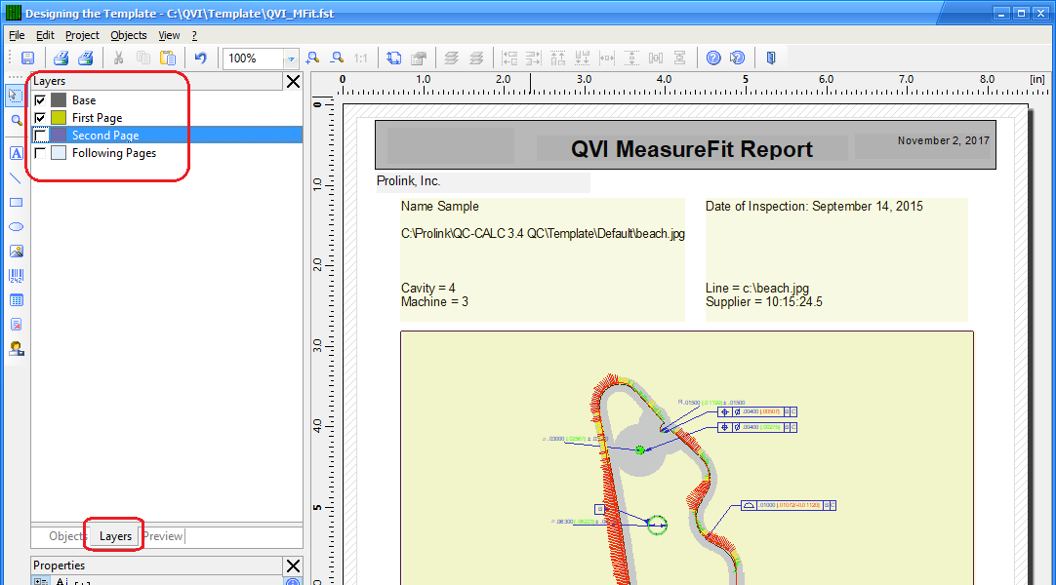This screenshot has height=585, width=1056.
Task: Switch to the Preview tab
Action: [x=163, y=536]
